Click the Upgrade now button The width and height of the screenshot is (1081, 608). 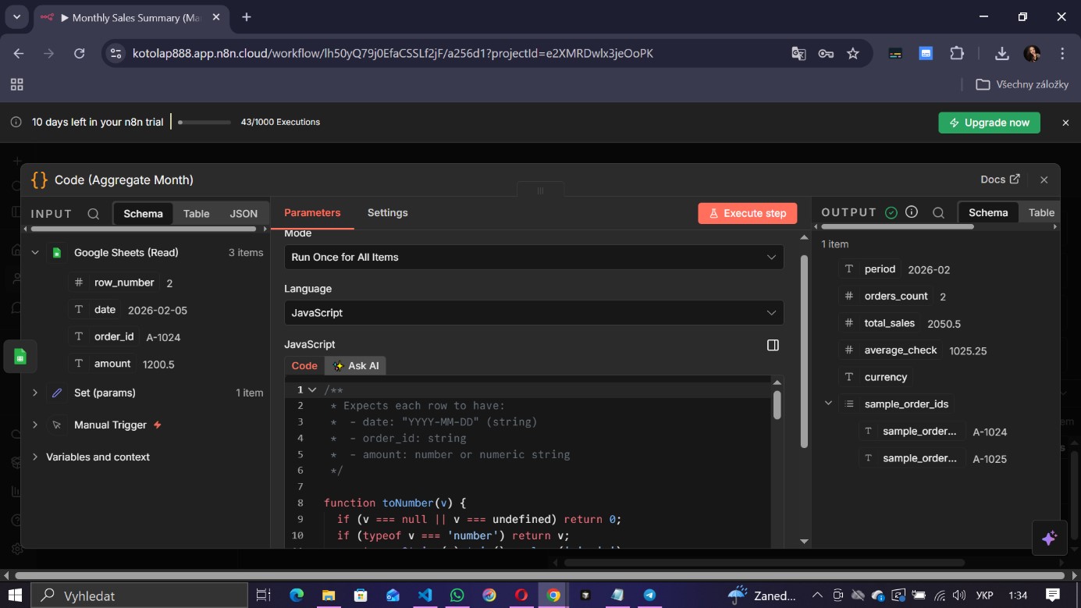[x=989, y=123]
